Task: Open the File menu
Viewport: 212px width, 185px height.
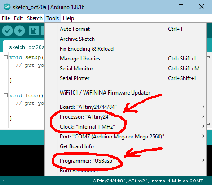Action: (x=6, y=18)
